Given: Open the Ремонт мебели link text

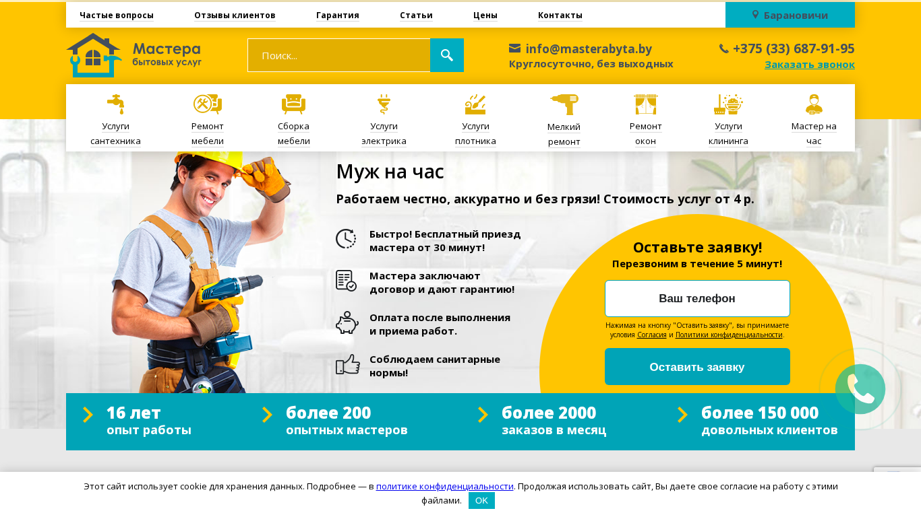Looking at the screenshot, I should [208, 133].
